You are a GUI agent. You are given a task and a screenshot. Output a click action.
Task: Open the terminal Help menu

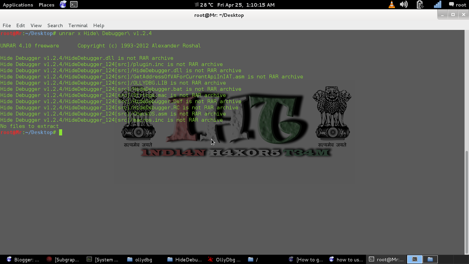(99, 25)
